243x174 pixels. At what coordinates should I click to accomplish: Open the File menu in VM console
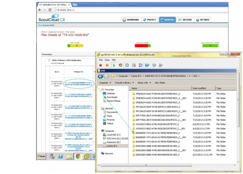[101, 60]
